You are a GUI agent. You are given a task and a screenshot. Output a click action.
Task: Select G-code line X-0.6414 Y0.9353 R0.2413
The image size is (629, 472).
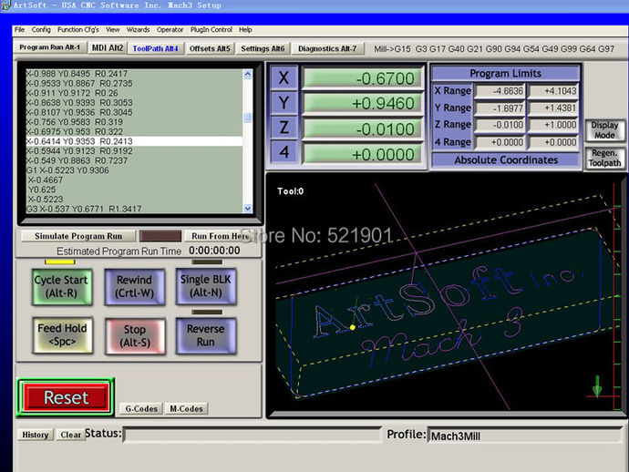134,141
